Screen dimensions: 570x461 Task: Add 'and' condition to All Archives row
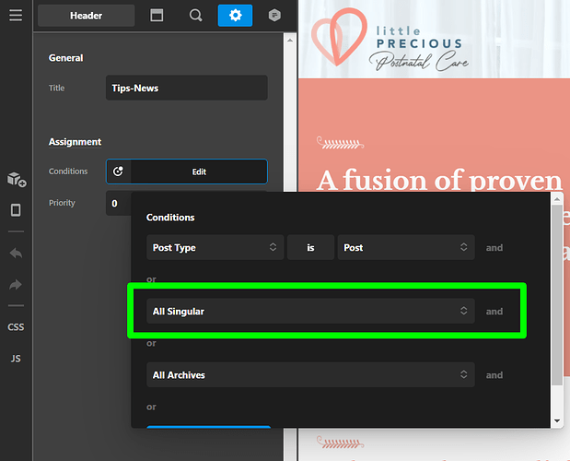pyautogui.click(x=494, y=375)
